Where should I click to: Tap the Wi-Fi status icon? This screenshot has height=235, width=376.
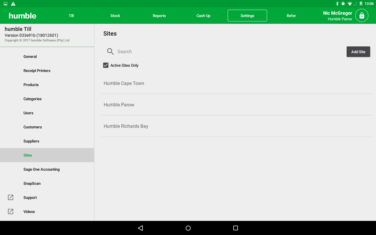pyautogui.click(x=350, y=4)
